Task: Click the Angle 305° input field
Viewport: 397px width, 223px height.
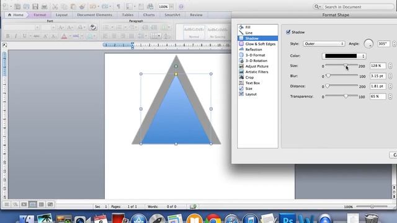Action: [x=383, y=44]
